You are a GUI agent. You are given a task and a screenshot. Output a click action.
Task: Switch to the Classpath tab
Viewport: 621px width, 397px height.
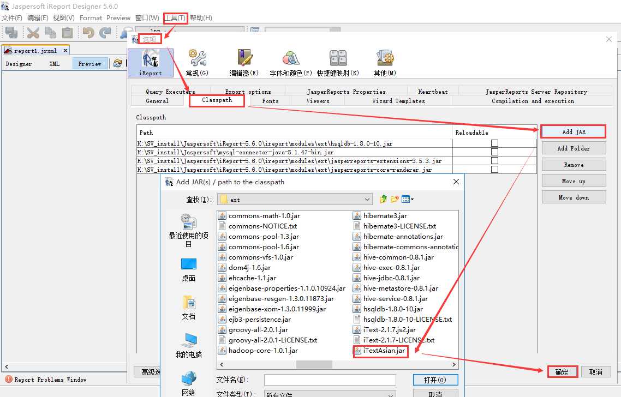click(217, 100)
